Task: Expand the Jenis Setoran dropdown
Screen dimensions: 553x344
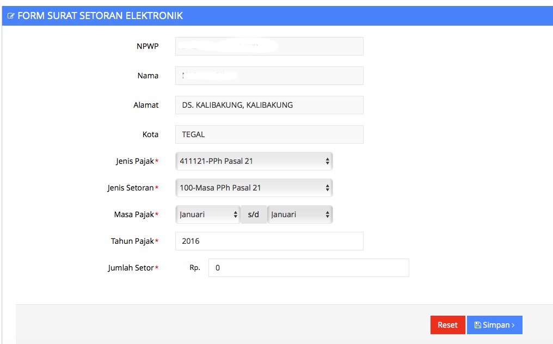Action: [x=254, y=188]
